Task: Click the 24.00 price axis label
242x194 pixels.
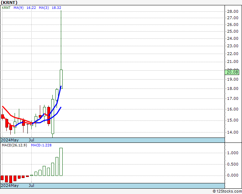Action: [233, 38]
